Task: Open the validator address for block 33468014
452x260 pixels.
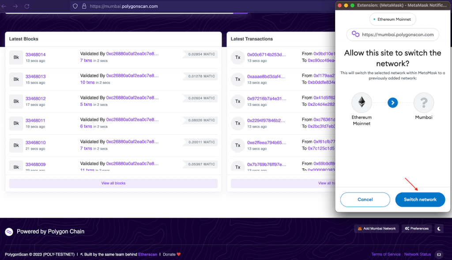Action: tap(132, 53)
